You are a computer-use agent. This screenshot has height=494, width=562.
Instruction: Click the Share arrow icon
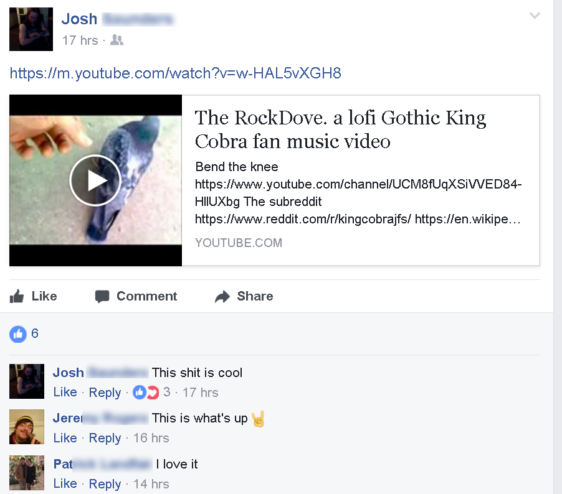pyautogui.click(x=222, y=296)
